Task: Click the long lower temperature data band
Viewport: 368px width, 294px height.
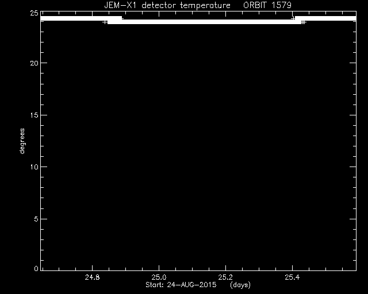Action: [204, 22]
